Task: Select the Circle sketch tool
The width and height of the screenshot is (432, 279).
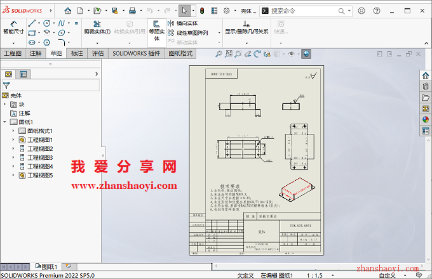Action: pyautogui.click(x=47, y=23)
